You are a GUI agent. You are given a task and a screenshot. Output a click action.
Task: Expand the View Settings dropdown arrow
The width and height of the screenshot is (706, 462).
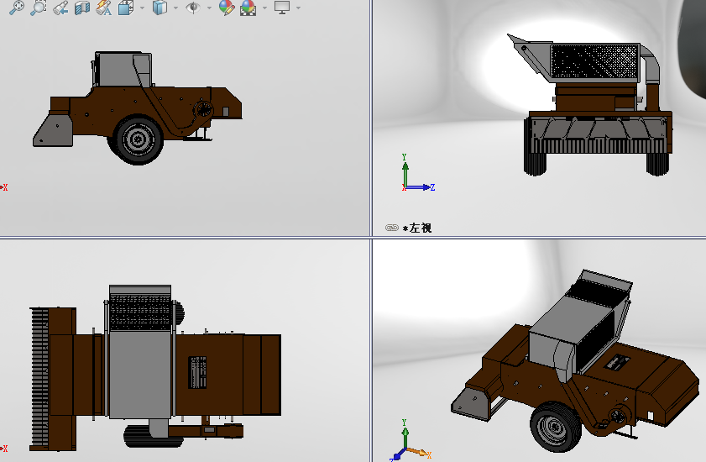point(298,8)
